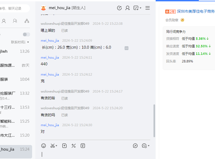Switch to group contacts tab icon

point(15,21)
